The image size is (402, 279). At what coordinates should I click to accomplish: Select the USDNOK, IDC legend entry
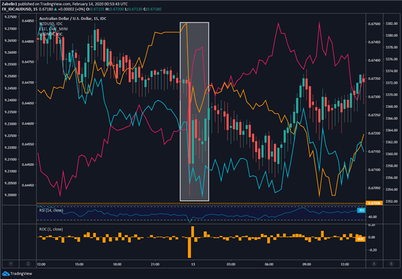51,34
